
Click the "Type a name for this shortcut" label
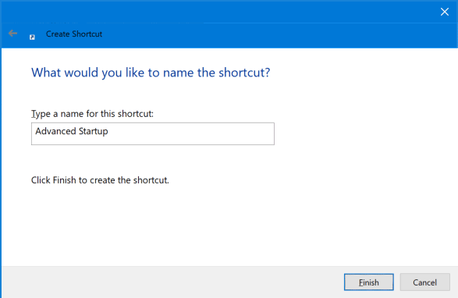92,114
